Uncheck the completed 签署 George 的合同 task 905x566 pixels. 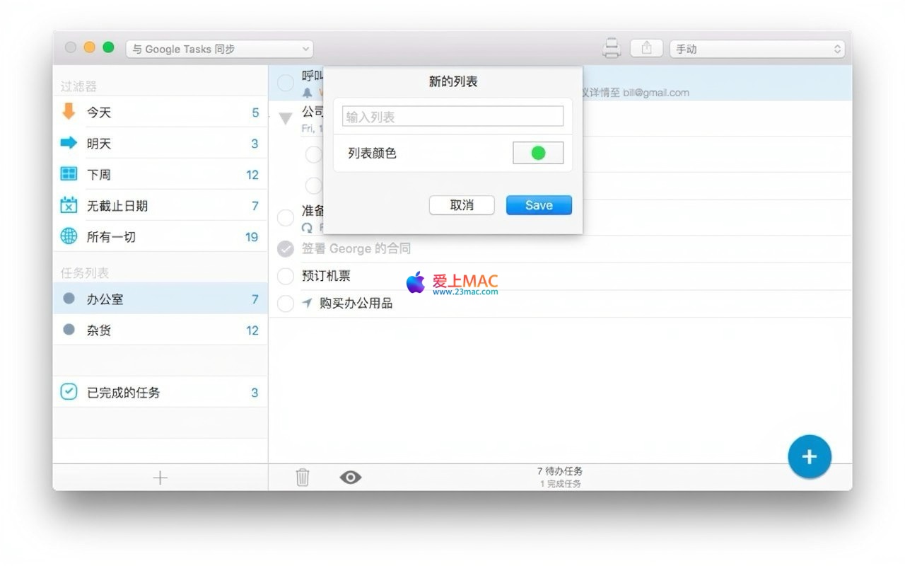[x=286, y=248]
